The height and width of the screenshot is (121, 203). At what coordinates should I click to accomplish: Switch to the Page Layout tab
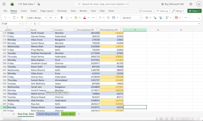point(47,11)
